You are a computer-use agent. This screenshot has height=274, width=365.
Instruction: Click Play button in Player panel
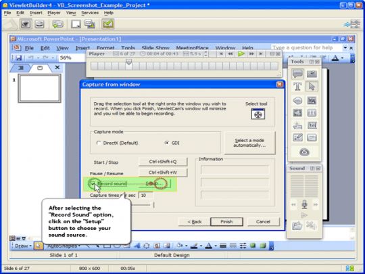(x=241, y=54)
